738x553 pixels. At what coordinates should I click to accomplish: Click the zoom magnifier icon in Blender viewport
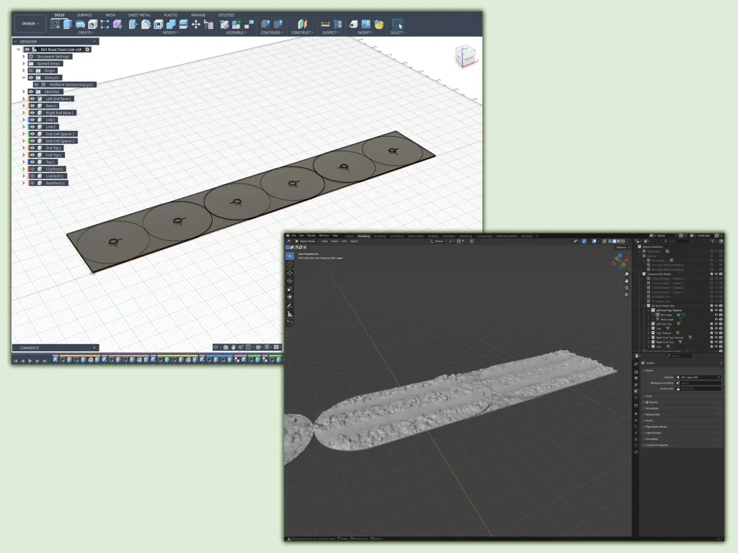point(628,274)
